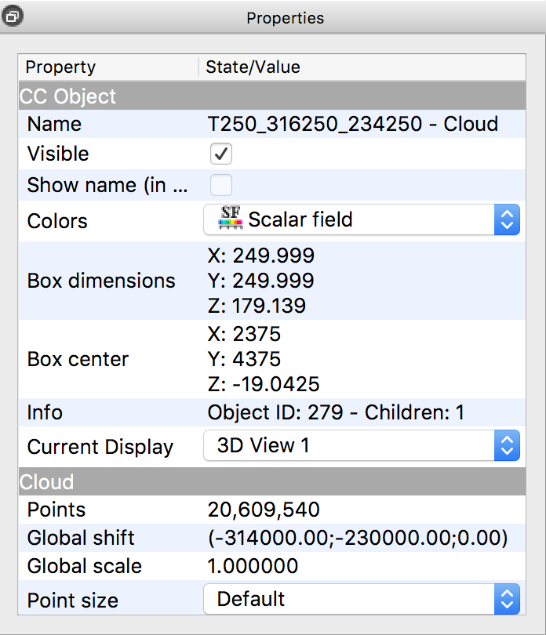Click the State/Value column header
Viewport: 546px width, 635px height.
pyautogui.click(x=253, y=67)
